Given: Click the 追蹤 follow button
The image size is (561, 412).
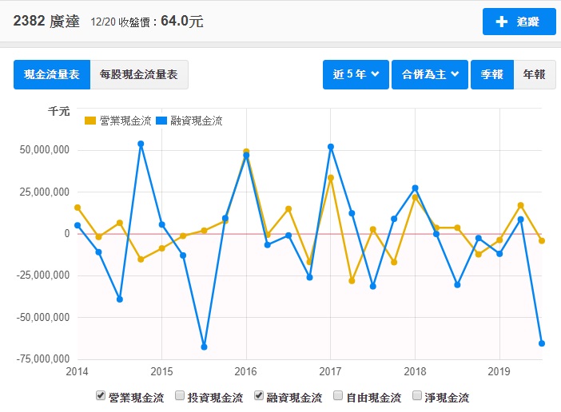Looking at the screenshot, I should click(519, 22).
